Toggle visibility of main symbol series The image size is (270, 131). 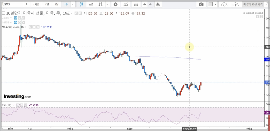coord(76,13)
